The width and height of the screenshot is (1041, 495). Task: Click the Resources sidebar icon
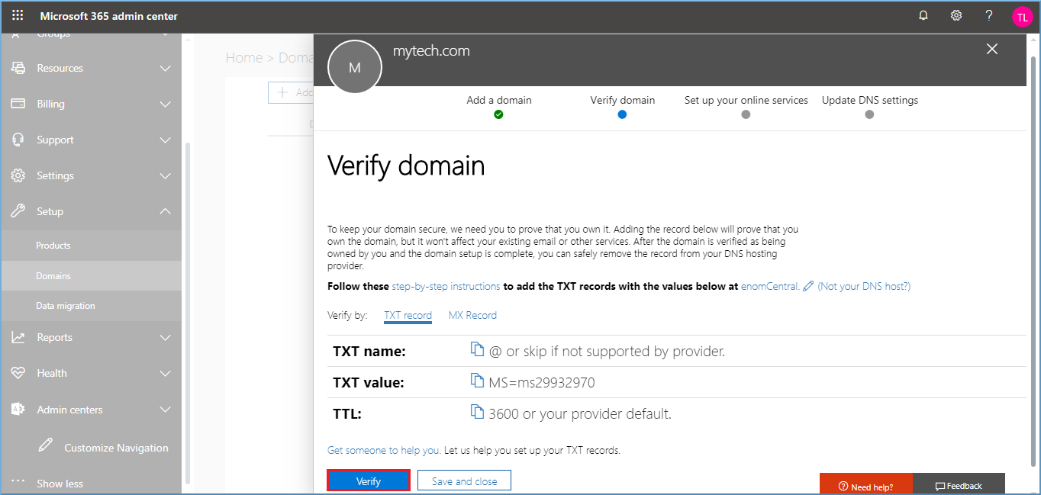coord(18,68)
